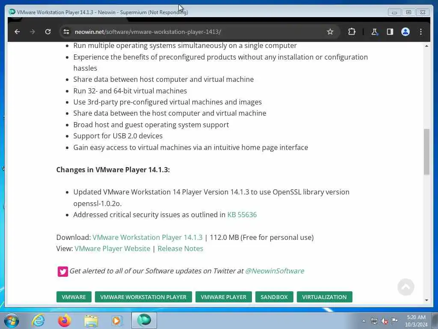
Task: Open the VMware Player Website link
Action: click(112, 248)
